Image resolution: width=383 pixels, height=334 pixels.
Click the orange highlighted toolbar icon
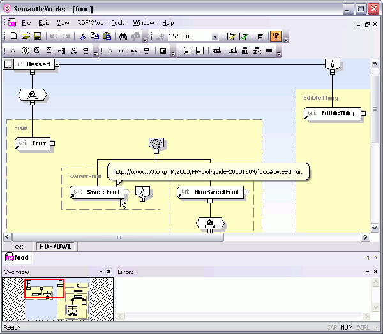pos(276,37)
